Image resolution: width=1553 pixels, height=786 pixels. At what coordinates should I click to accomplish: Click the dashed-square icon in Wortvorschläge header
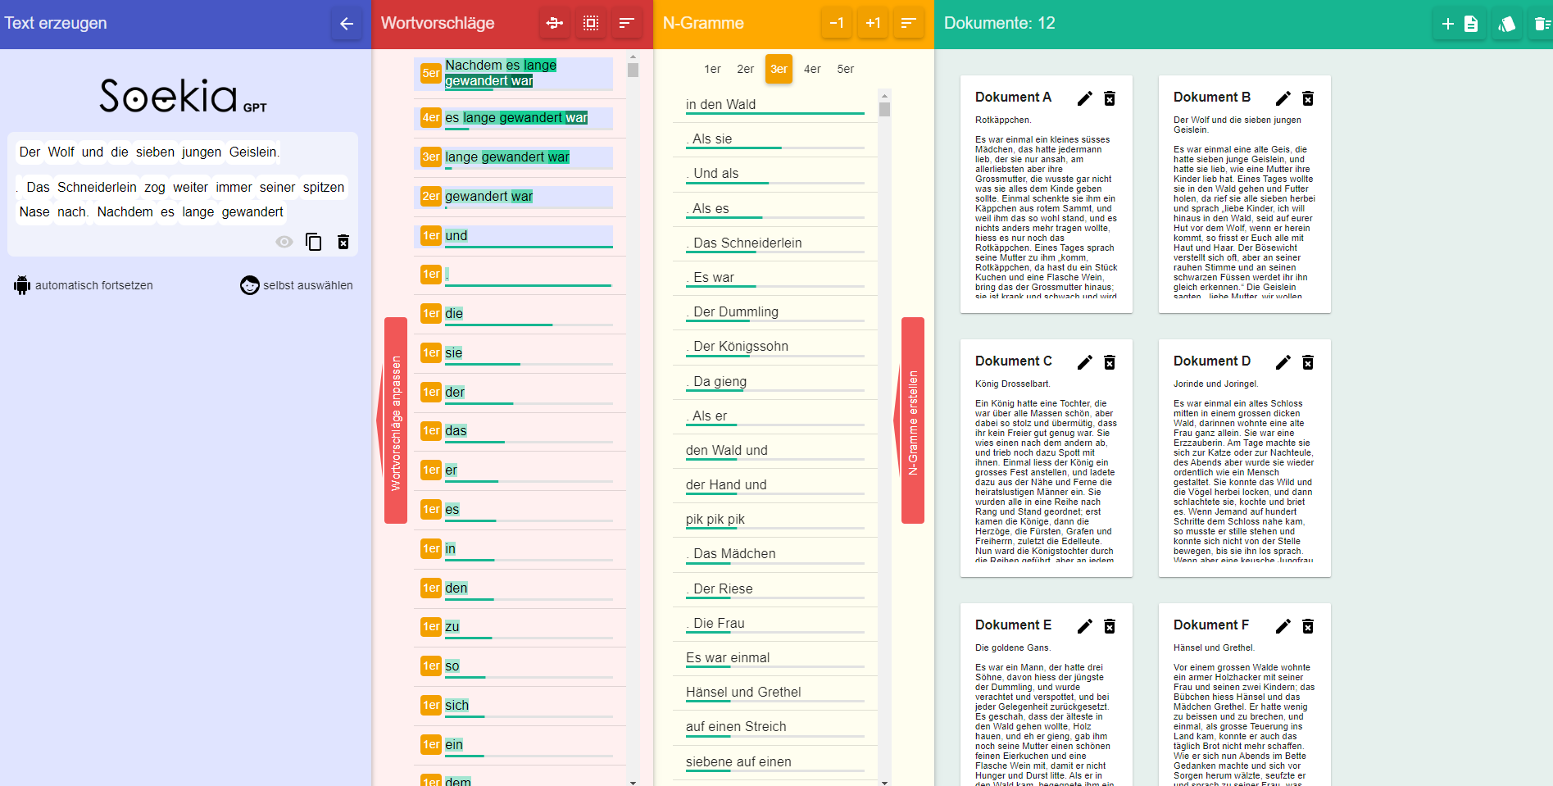pos(591,23)
